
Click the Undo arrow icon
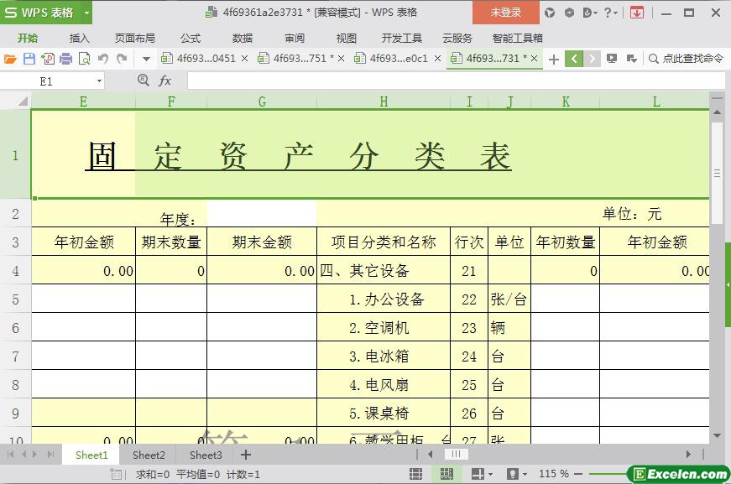(103, 59)
